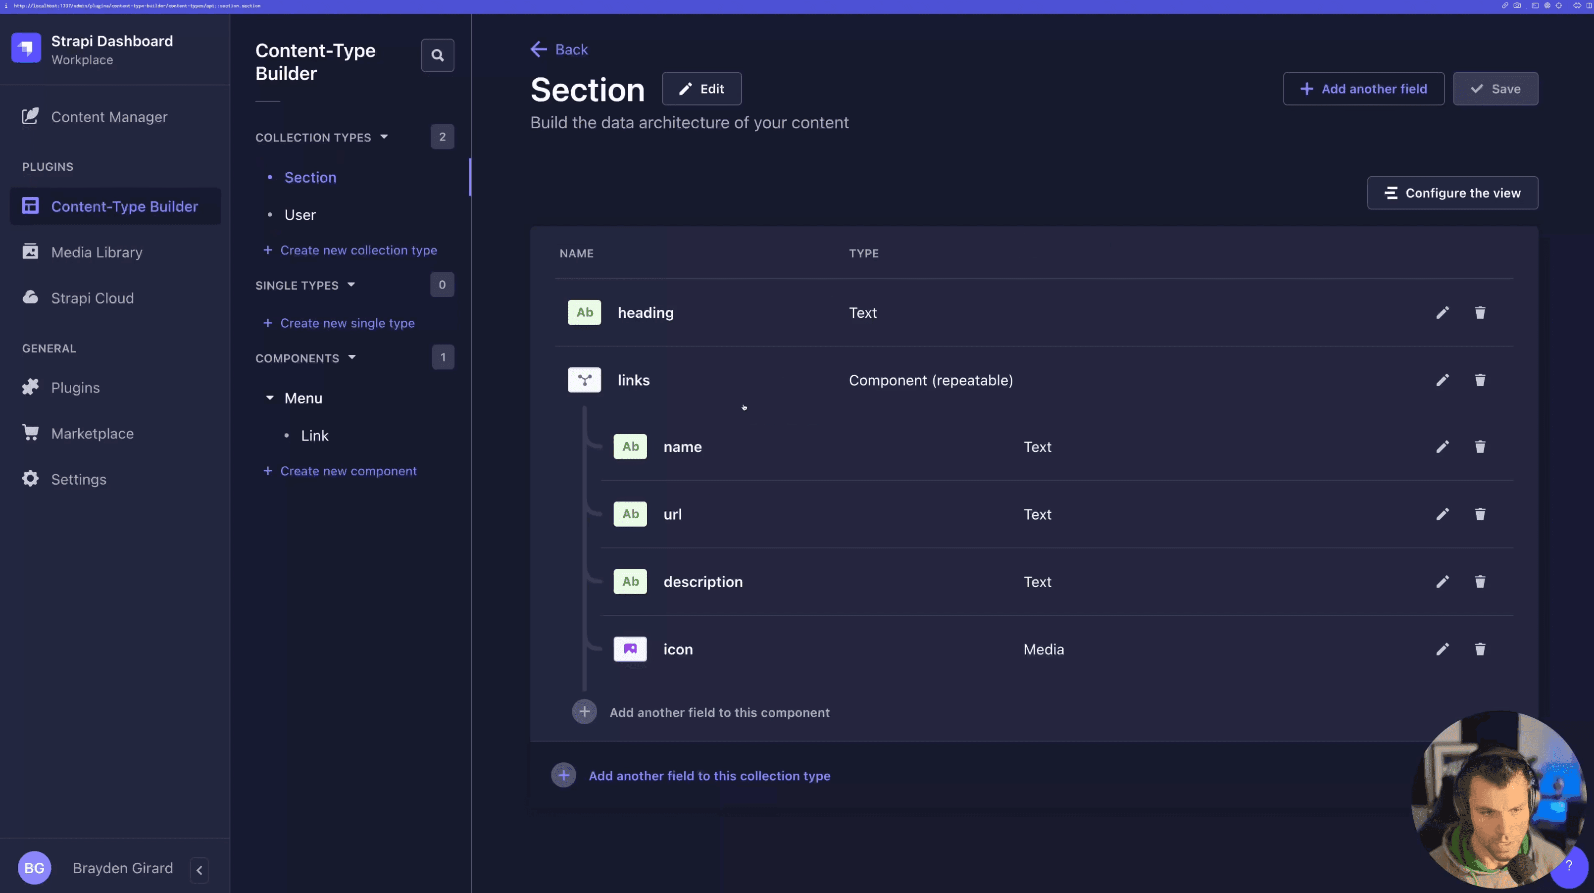Click the heading text type icon
Screen dimensions: 1594x893
584,312
